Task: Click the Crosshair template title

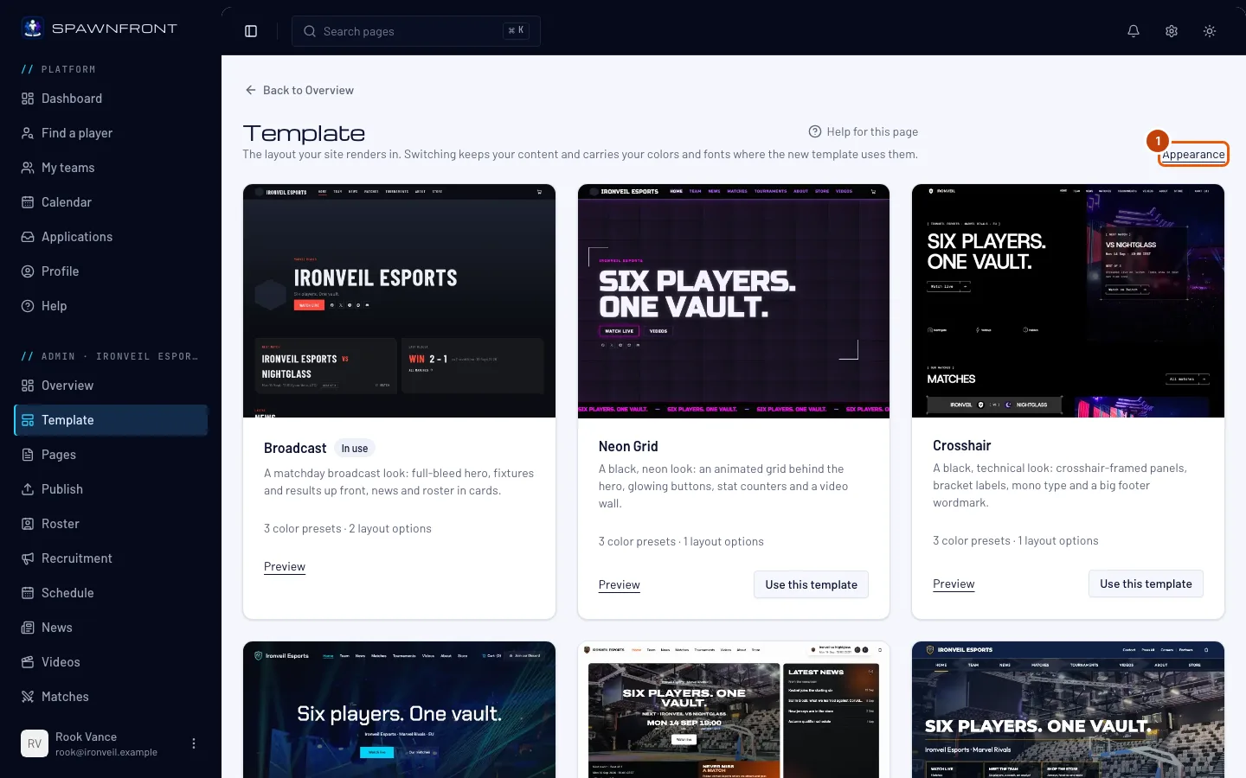Action: [x=962, y=445]
